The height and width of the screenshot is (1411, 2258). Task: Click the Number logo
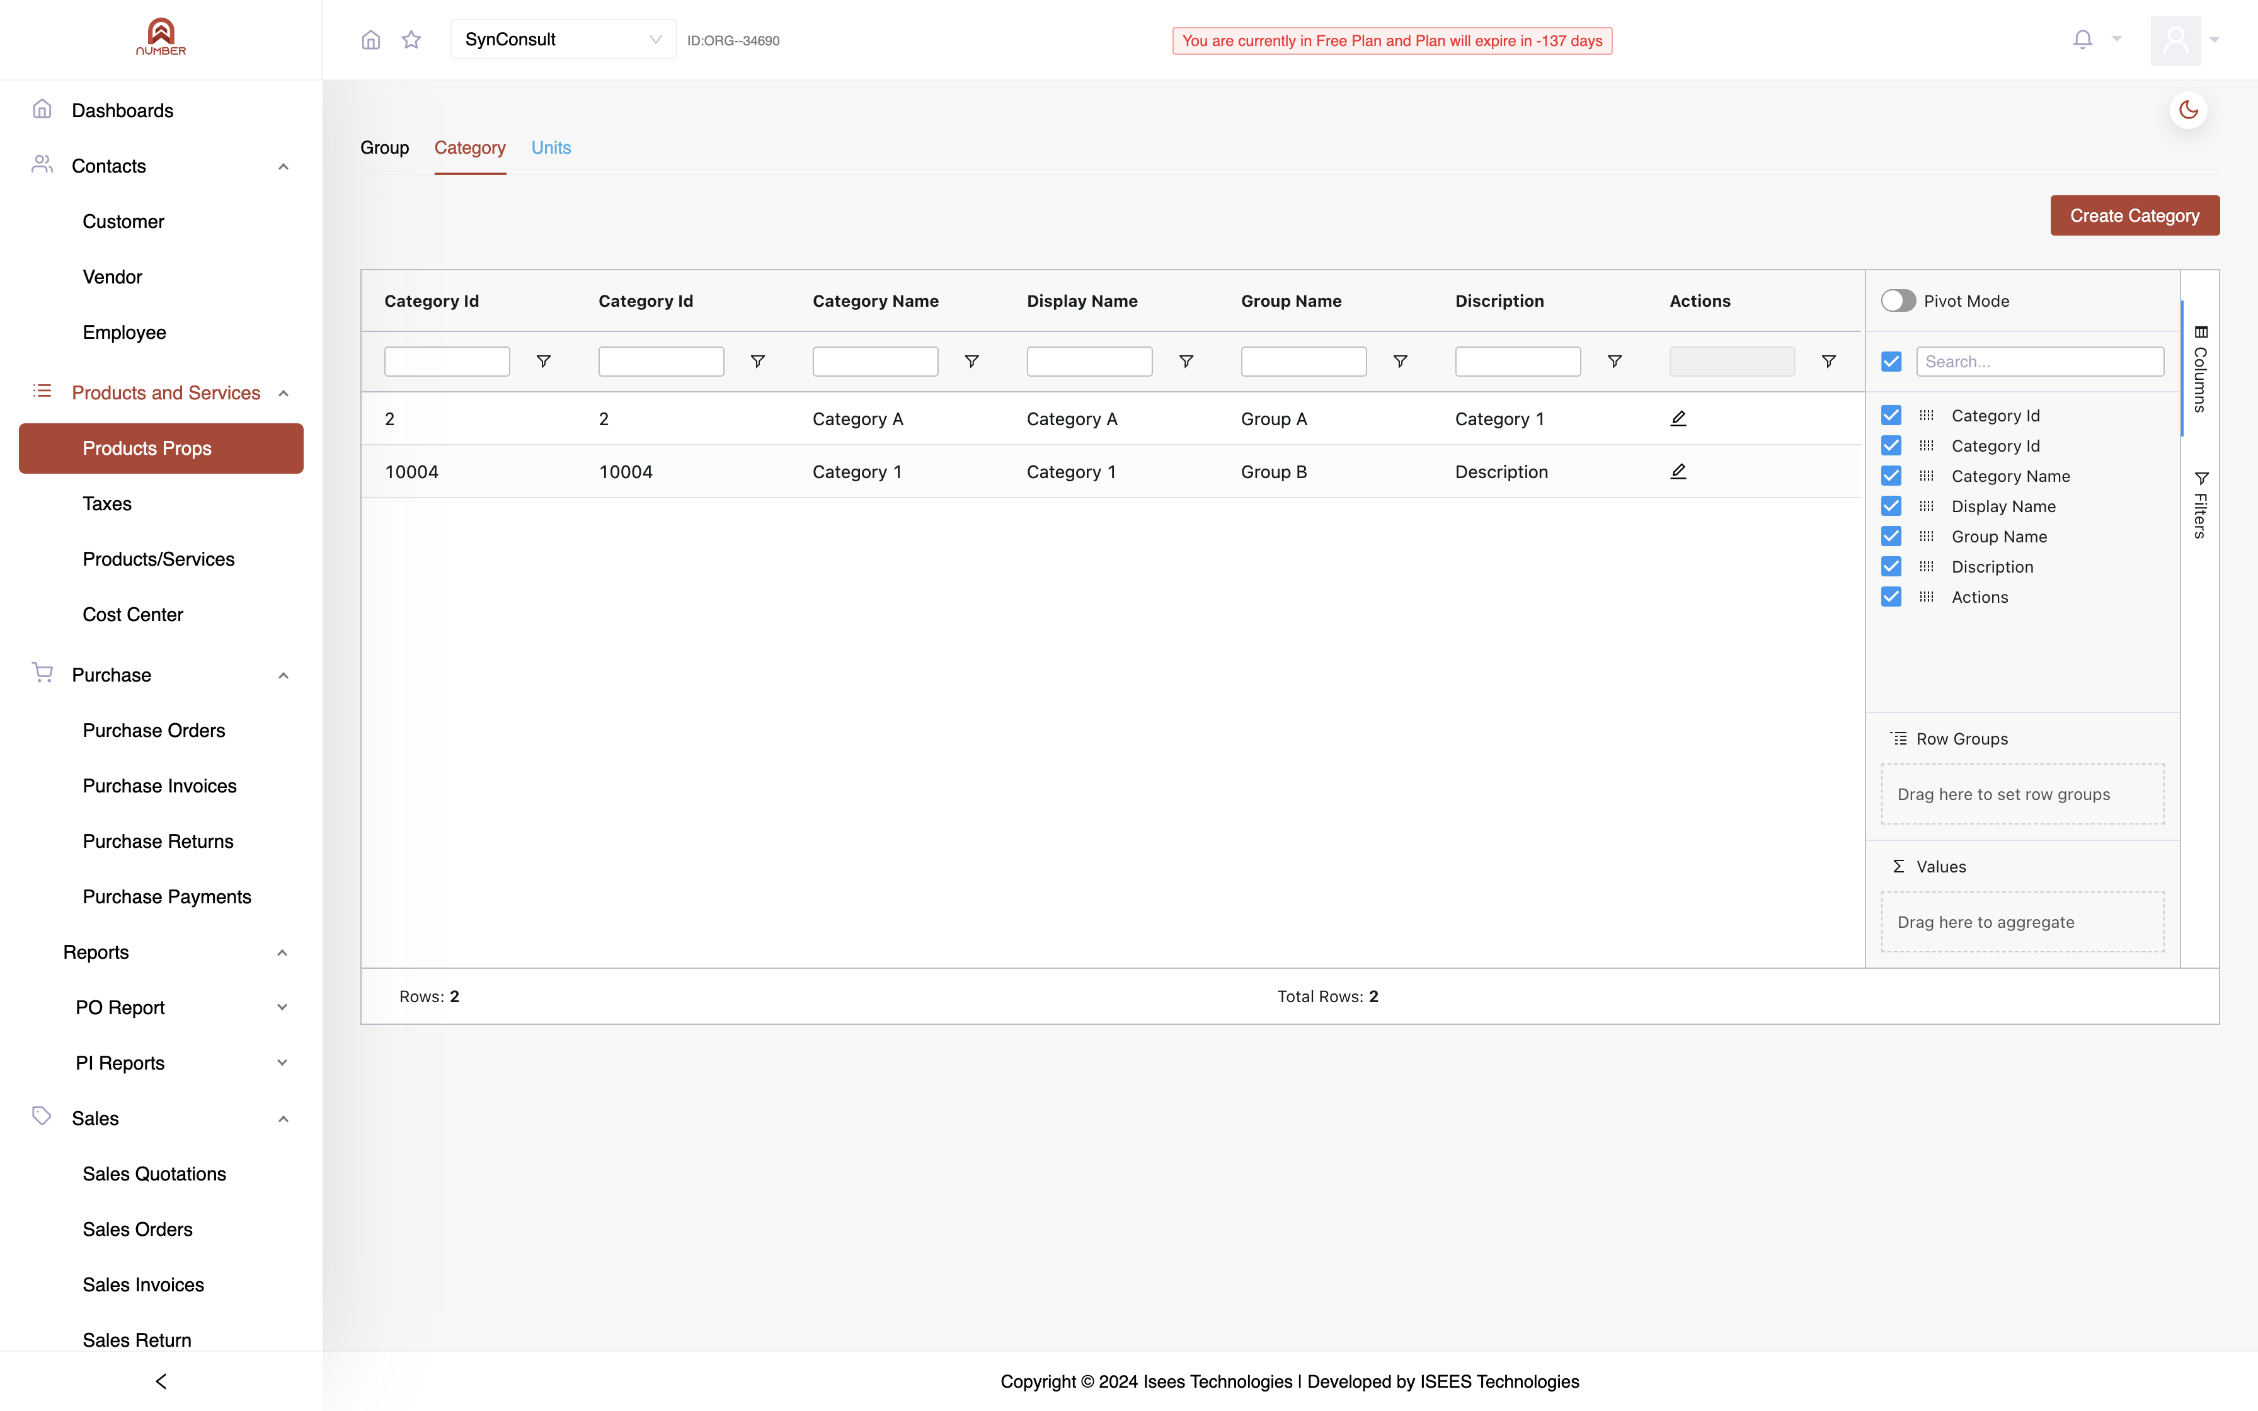pyautogui.click(x=161, y=37)
